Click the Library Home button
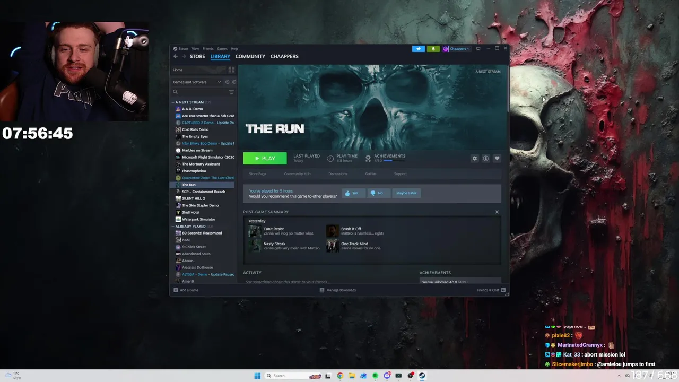The width and height of the screenshot is (679, 382). point(197,70)
